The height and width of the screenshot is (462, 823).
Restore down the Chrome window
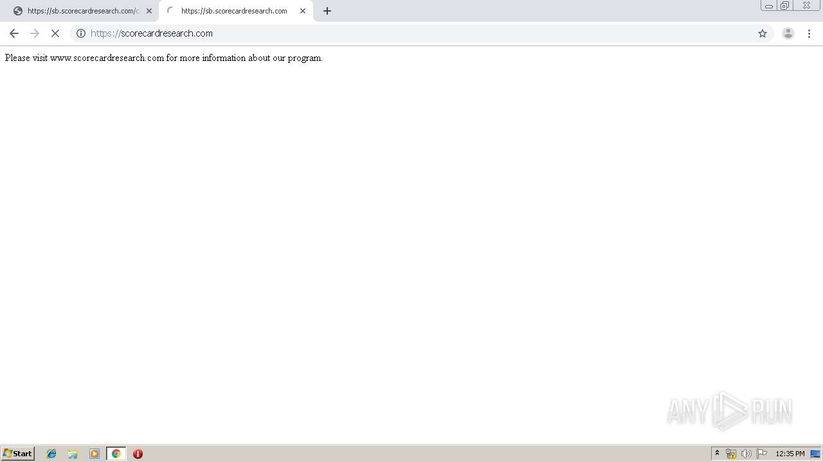(x=785, y=6)
